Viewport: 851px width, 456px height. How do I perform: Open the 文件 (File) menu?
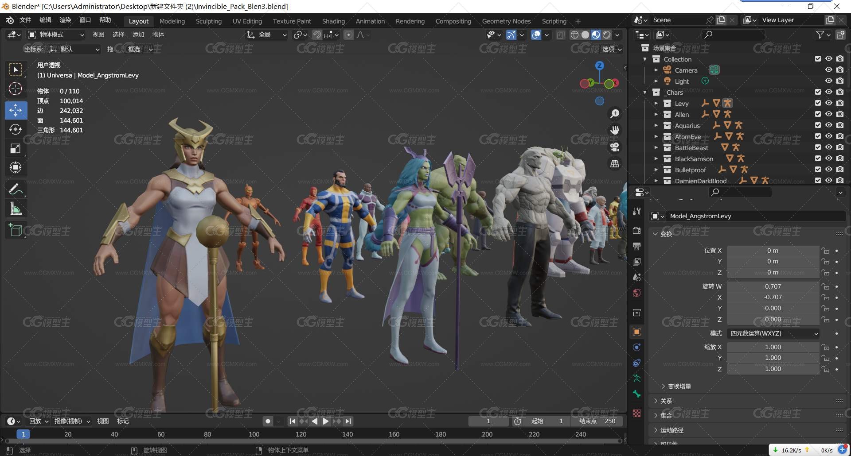[25, 20]
